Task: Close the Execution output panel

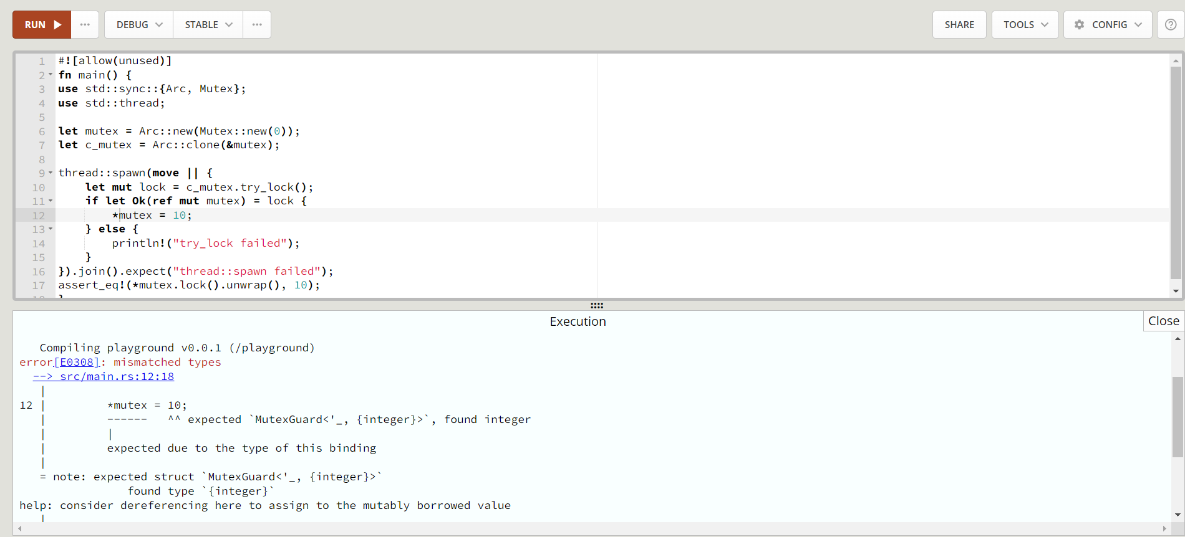Action: (1163, 321)
